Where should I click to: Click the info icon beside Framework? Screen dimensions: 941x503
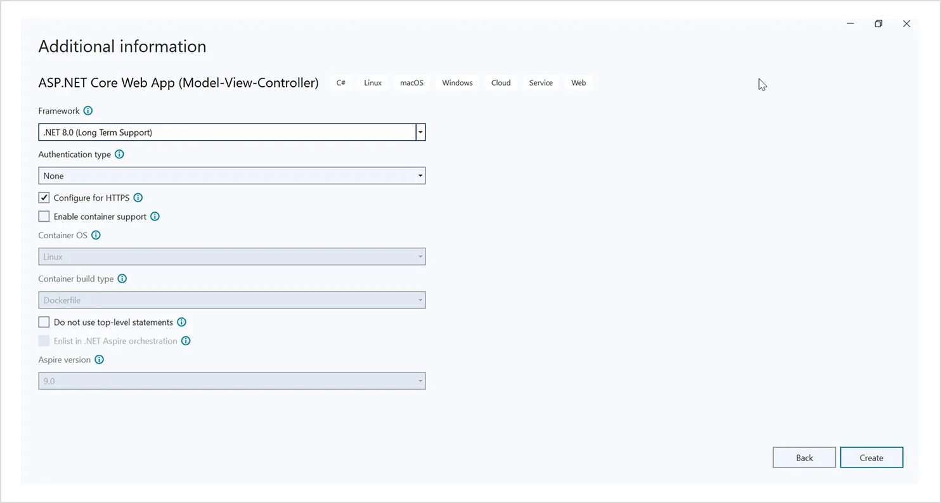[88, 111]
